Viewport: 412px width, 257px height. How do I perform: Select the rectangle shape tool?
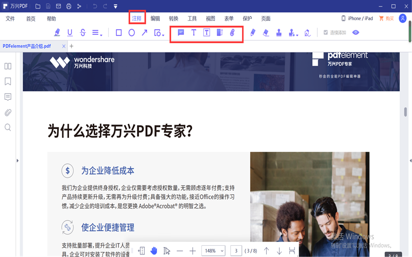point(119,32)
